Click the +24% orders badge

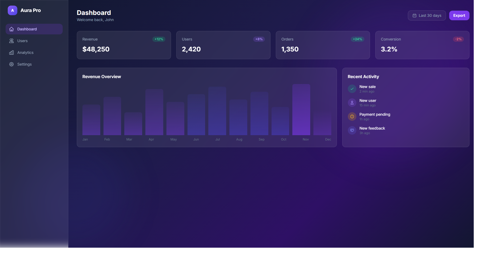[357, 39]
